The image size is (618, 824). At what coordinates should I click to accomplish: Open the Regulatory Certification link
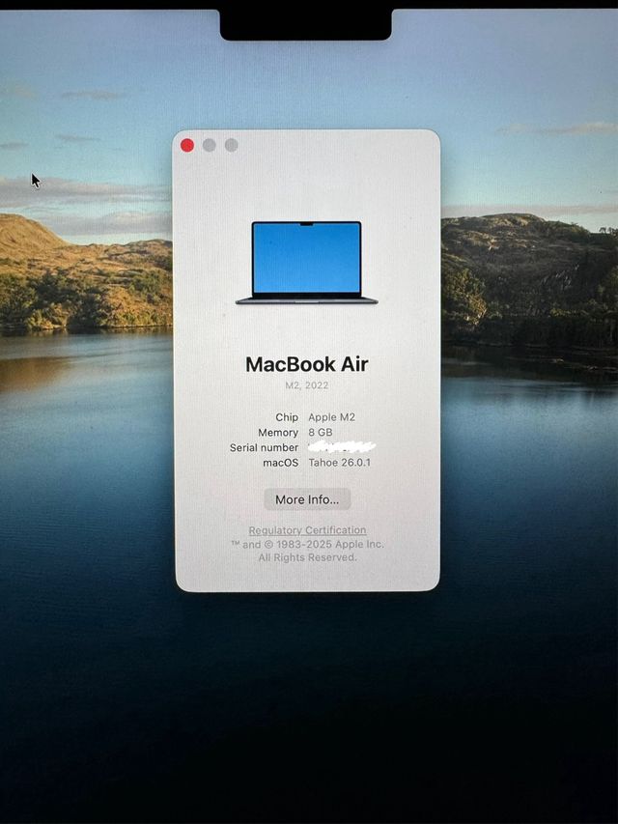307,530
